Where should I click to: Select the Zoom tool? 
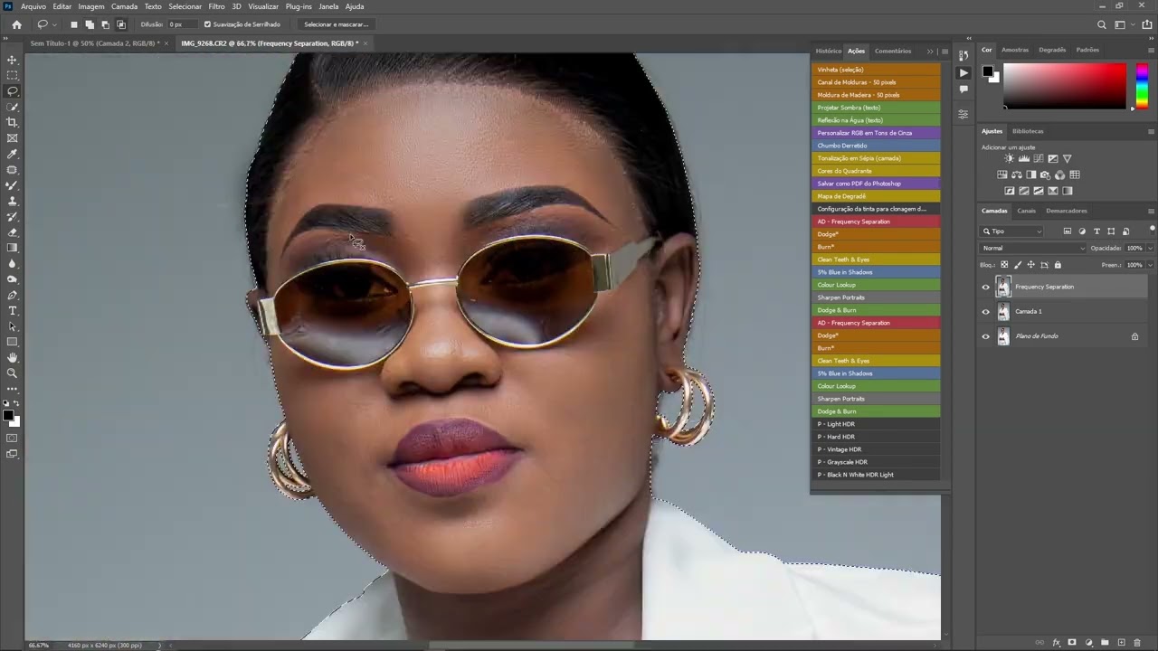[12, 373]
